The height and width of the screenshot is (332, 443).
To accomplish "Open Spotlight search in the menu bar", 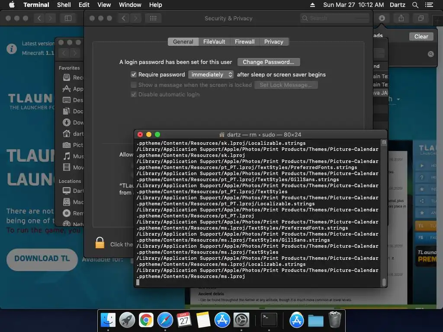I will click(x=415, y=5).
